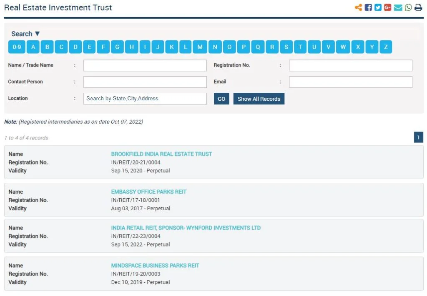
Task: Filter records by letter K
Action: [172, 47]
